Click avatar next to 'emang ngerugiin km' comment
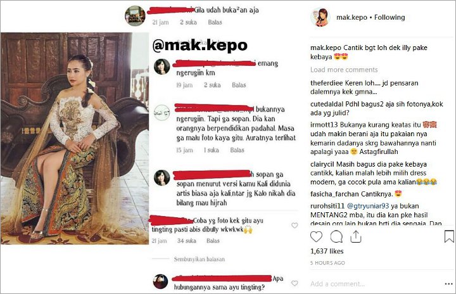 [162, 67]
